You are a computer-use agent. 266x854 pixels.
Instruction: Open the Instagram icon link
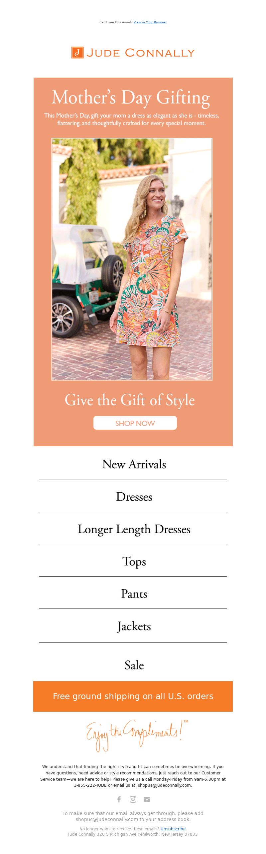[133, 799]
